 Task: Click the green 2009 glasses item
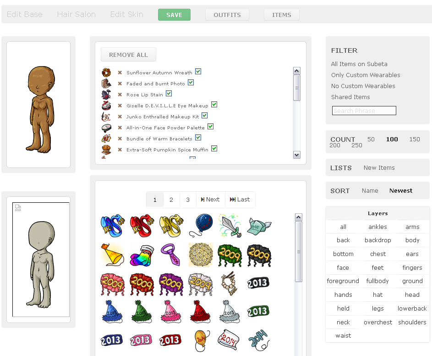pos(229,254)
